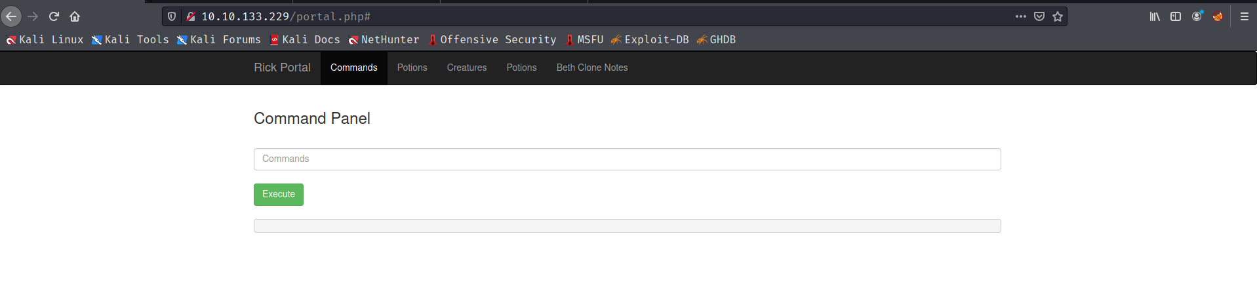This screenshot has height=291, width=1257.
Task: Open Kali Tools bookmark
Action: tap(130, 40)
